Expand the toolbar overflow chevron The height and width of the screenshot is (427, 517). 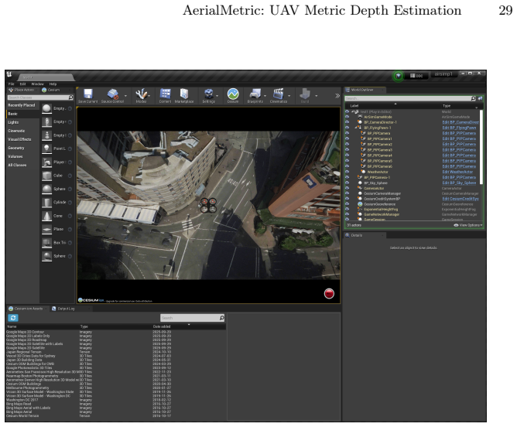[x=337, y=96]
